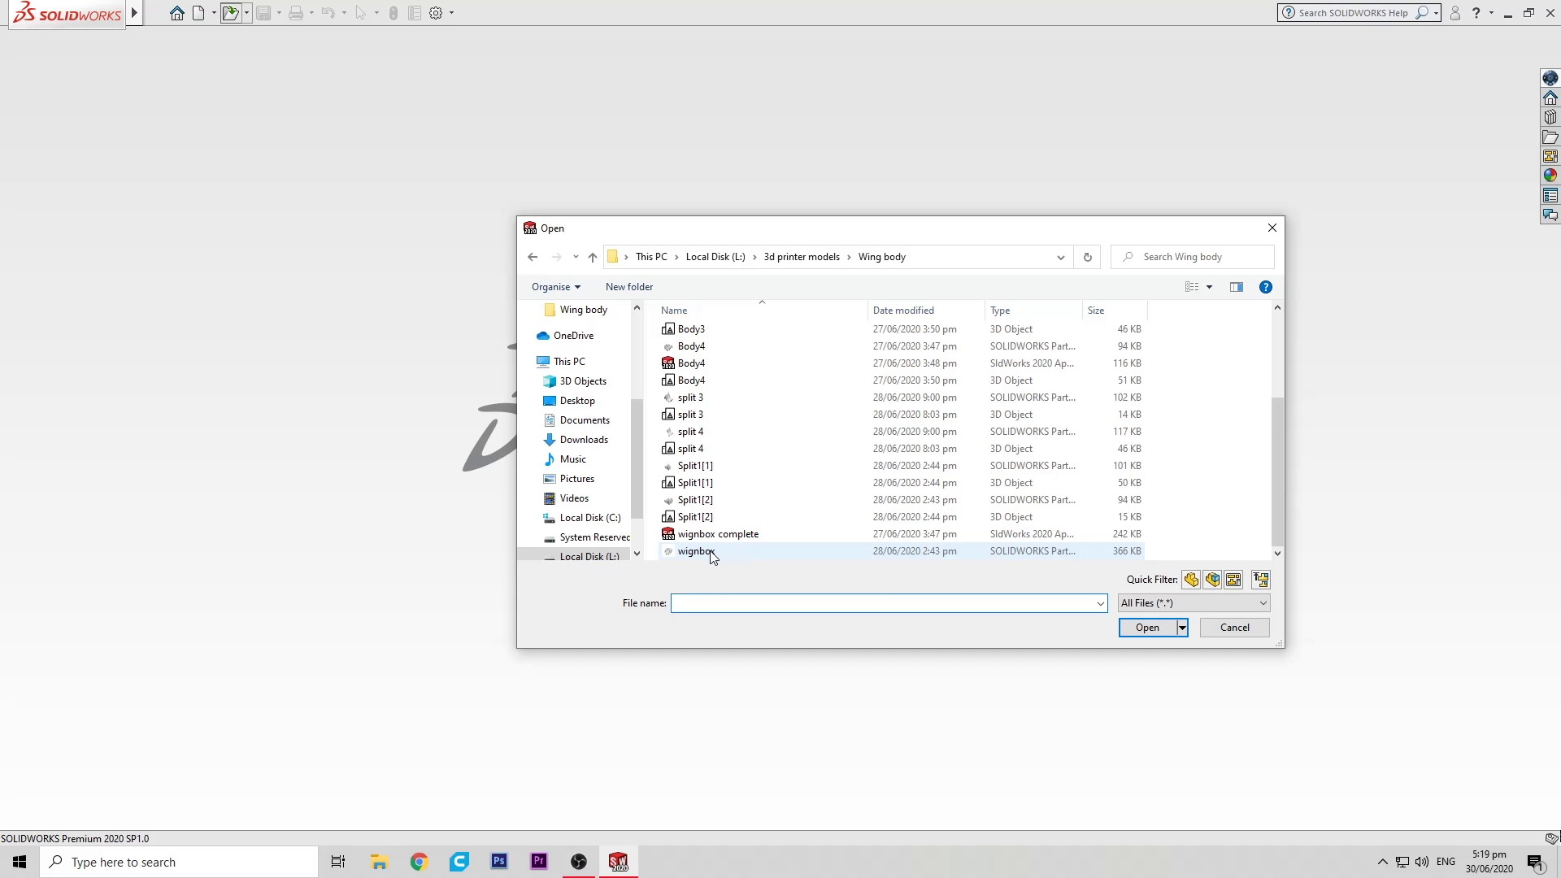Viewport: 1561px width, 878px height.
Task: Open the Custom Properties task pane tab
Action: click(1550, 195)
